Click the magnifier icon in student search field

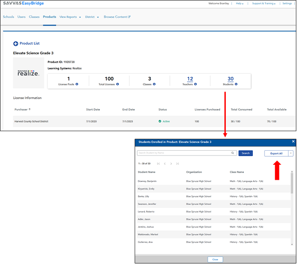click(x=232, y=153)
